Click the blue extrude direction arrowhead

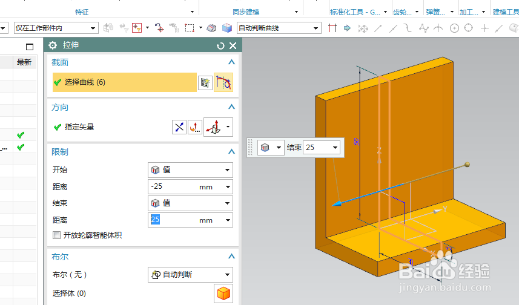[x=337, y=204]
